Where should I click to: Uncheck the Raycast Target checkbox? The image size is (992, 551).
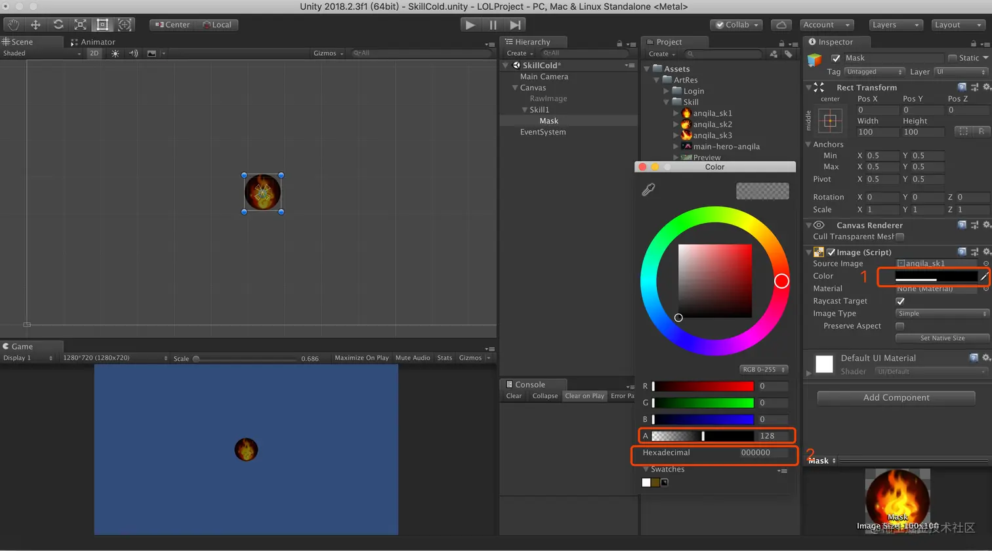coord(900,301)
